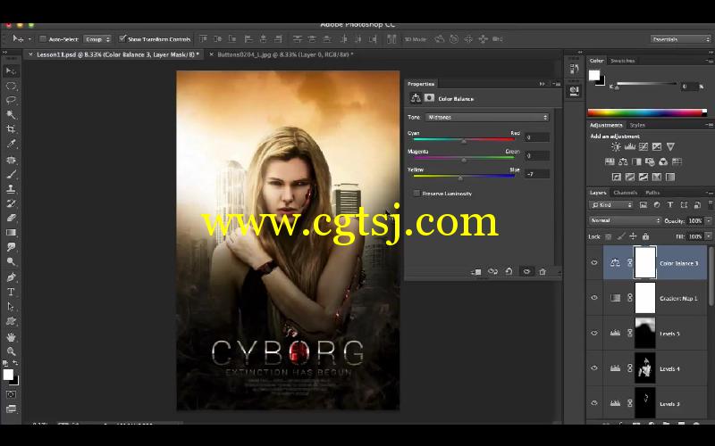Hide the Gradient Map 1 layer

pos(594,298)
